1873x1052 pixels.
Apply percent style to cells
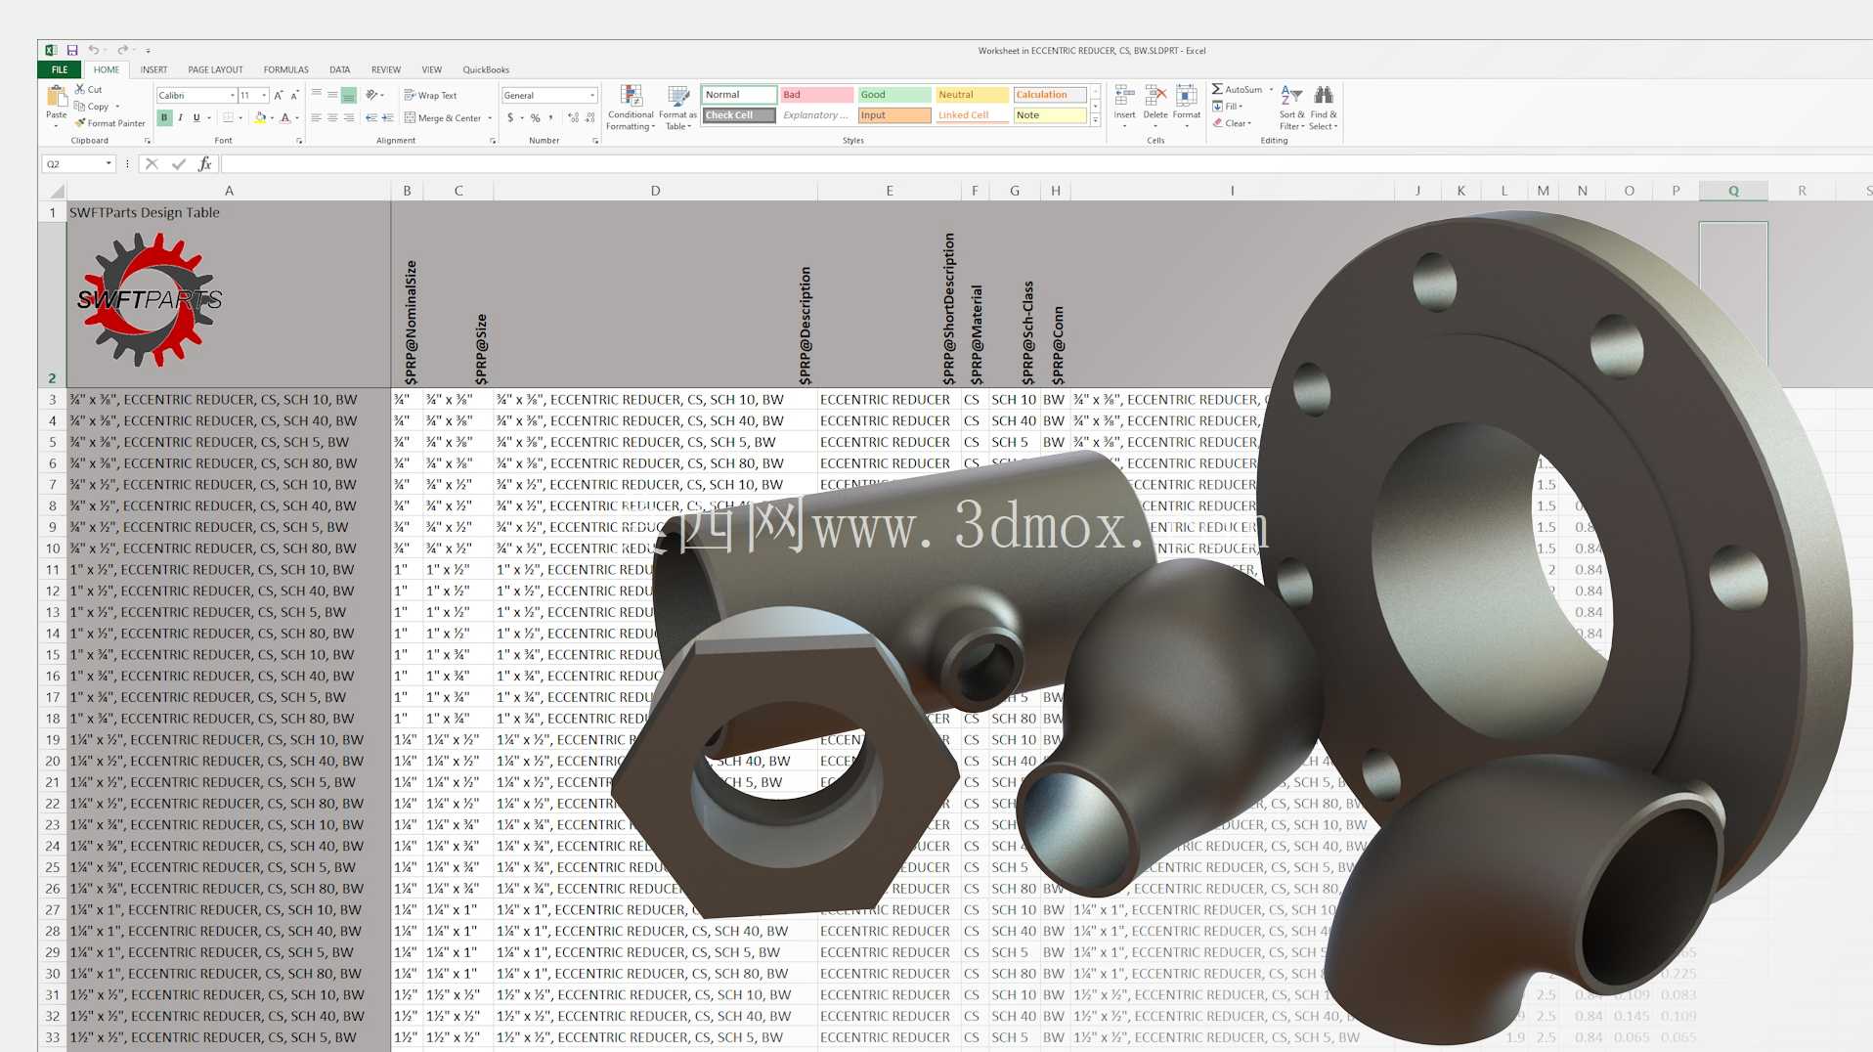[x=536, y=117]
